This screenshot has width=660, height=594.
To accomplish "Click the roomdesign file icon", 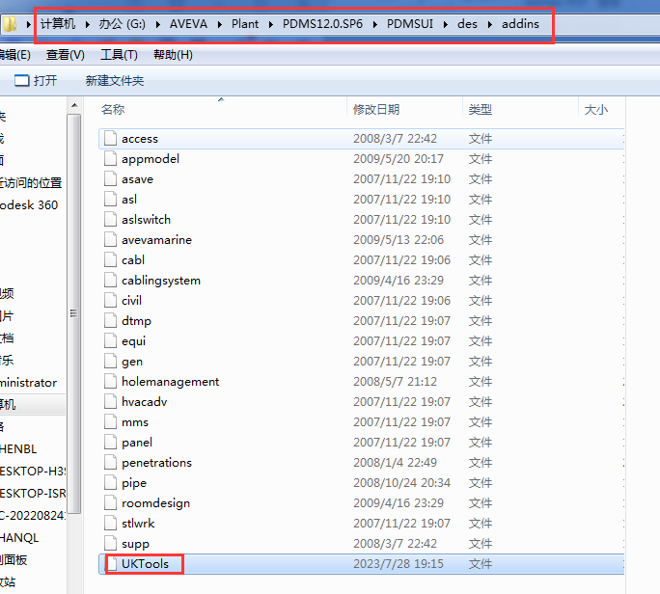I will click(x=110, y=503).
